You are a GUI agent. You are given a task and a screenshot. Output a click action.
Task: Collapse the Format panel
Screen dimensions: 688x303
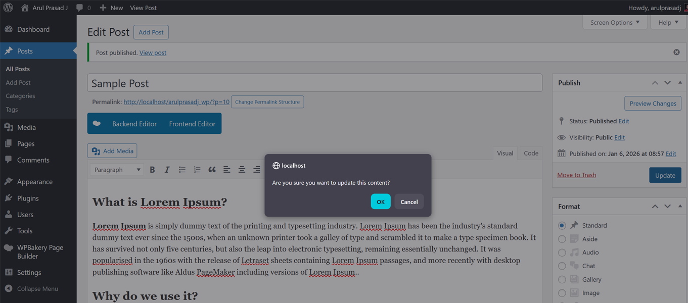(x=680, y=207)
